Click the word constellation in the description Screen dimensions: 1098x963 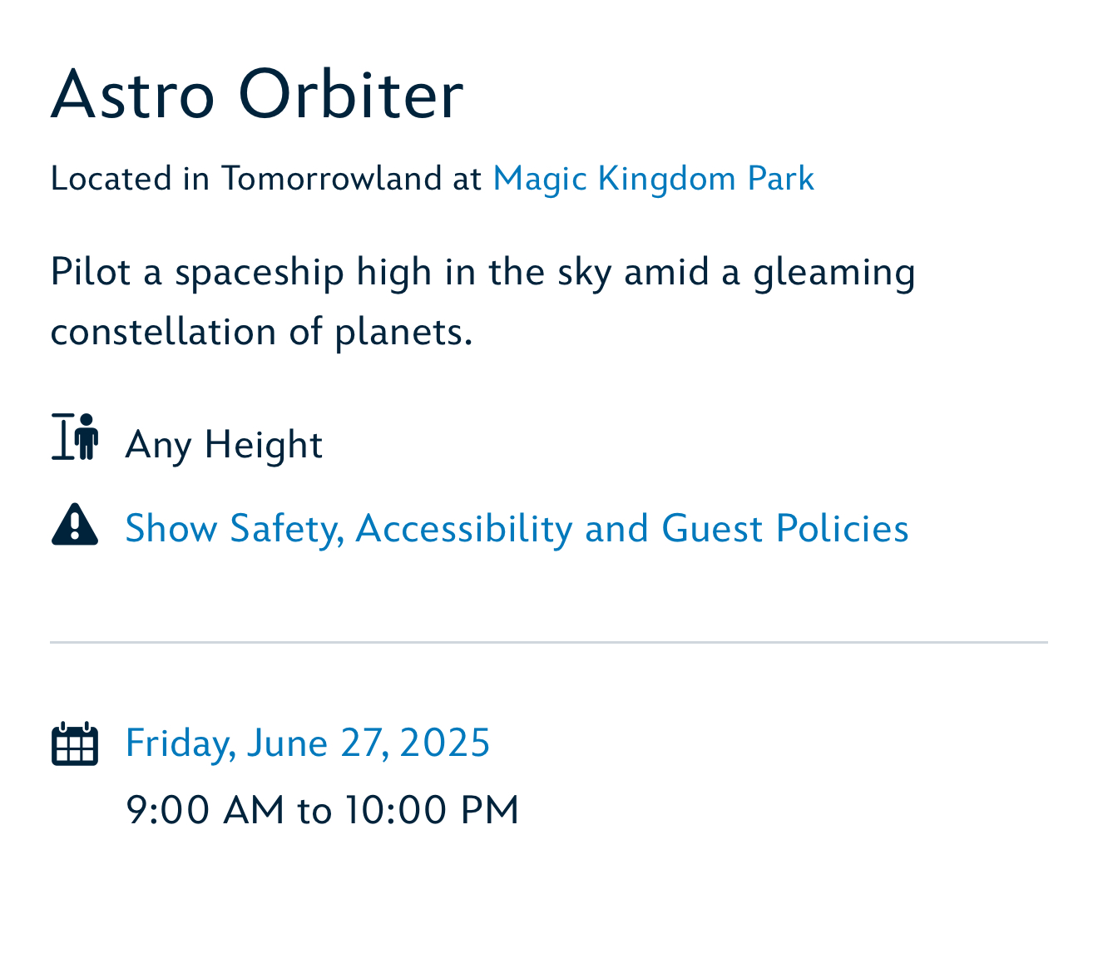(163, 332)
